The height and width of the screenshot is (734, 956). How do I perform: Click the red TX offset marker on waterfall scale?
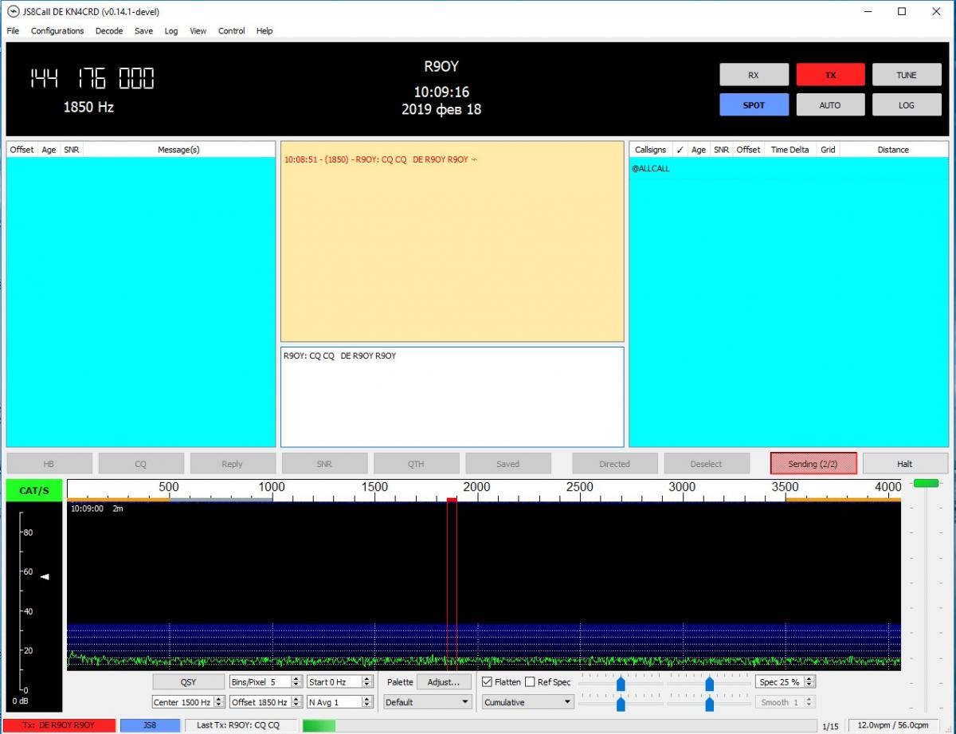click(452, 500)
